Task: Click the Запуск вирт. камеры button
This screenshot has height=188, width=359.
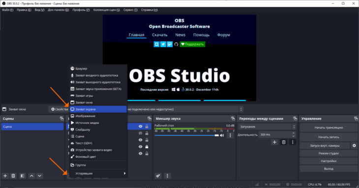Action: pos(325,145)
